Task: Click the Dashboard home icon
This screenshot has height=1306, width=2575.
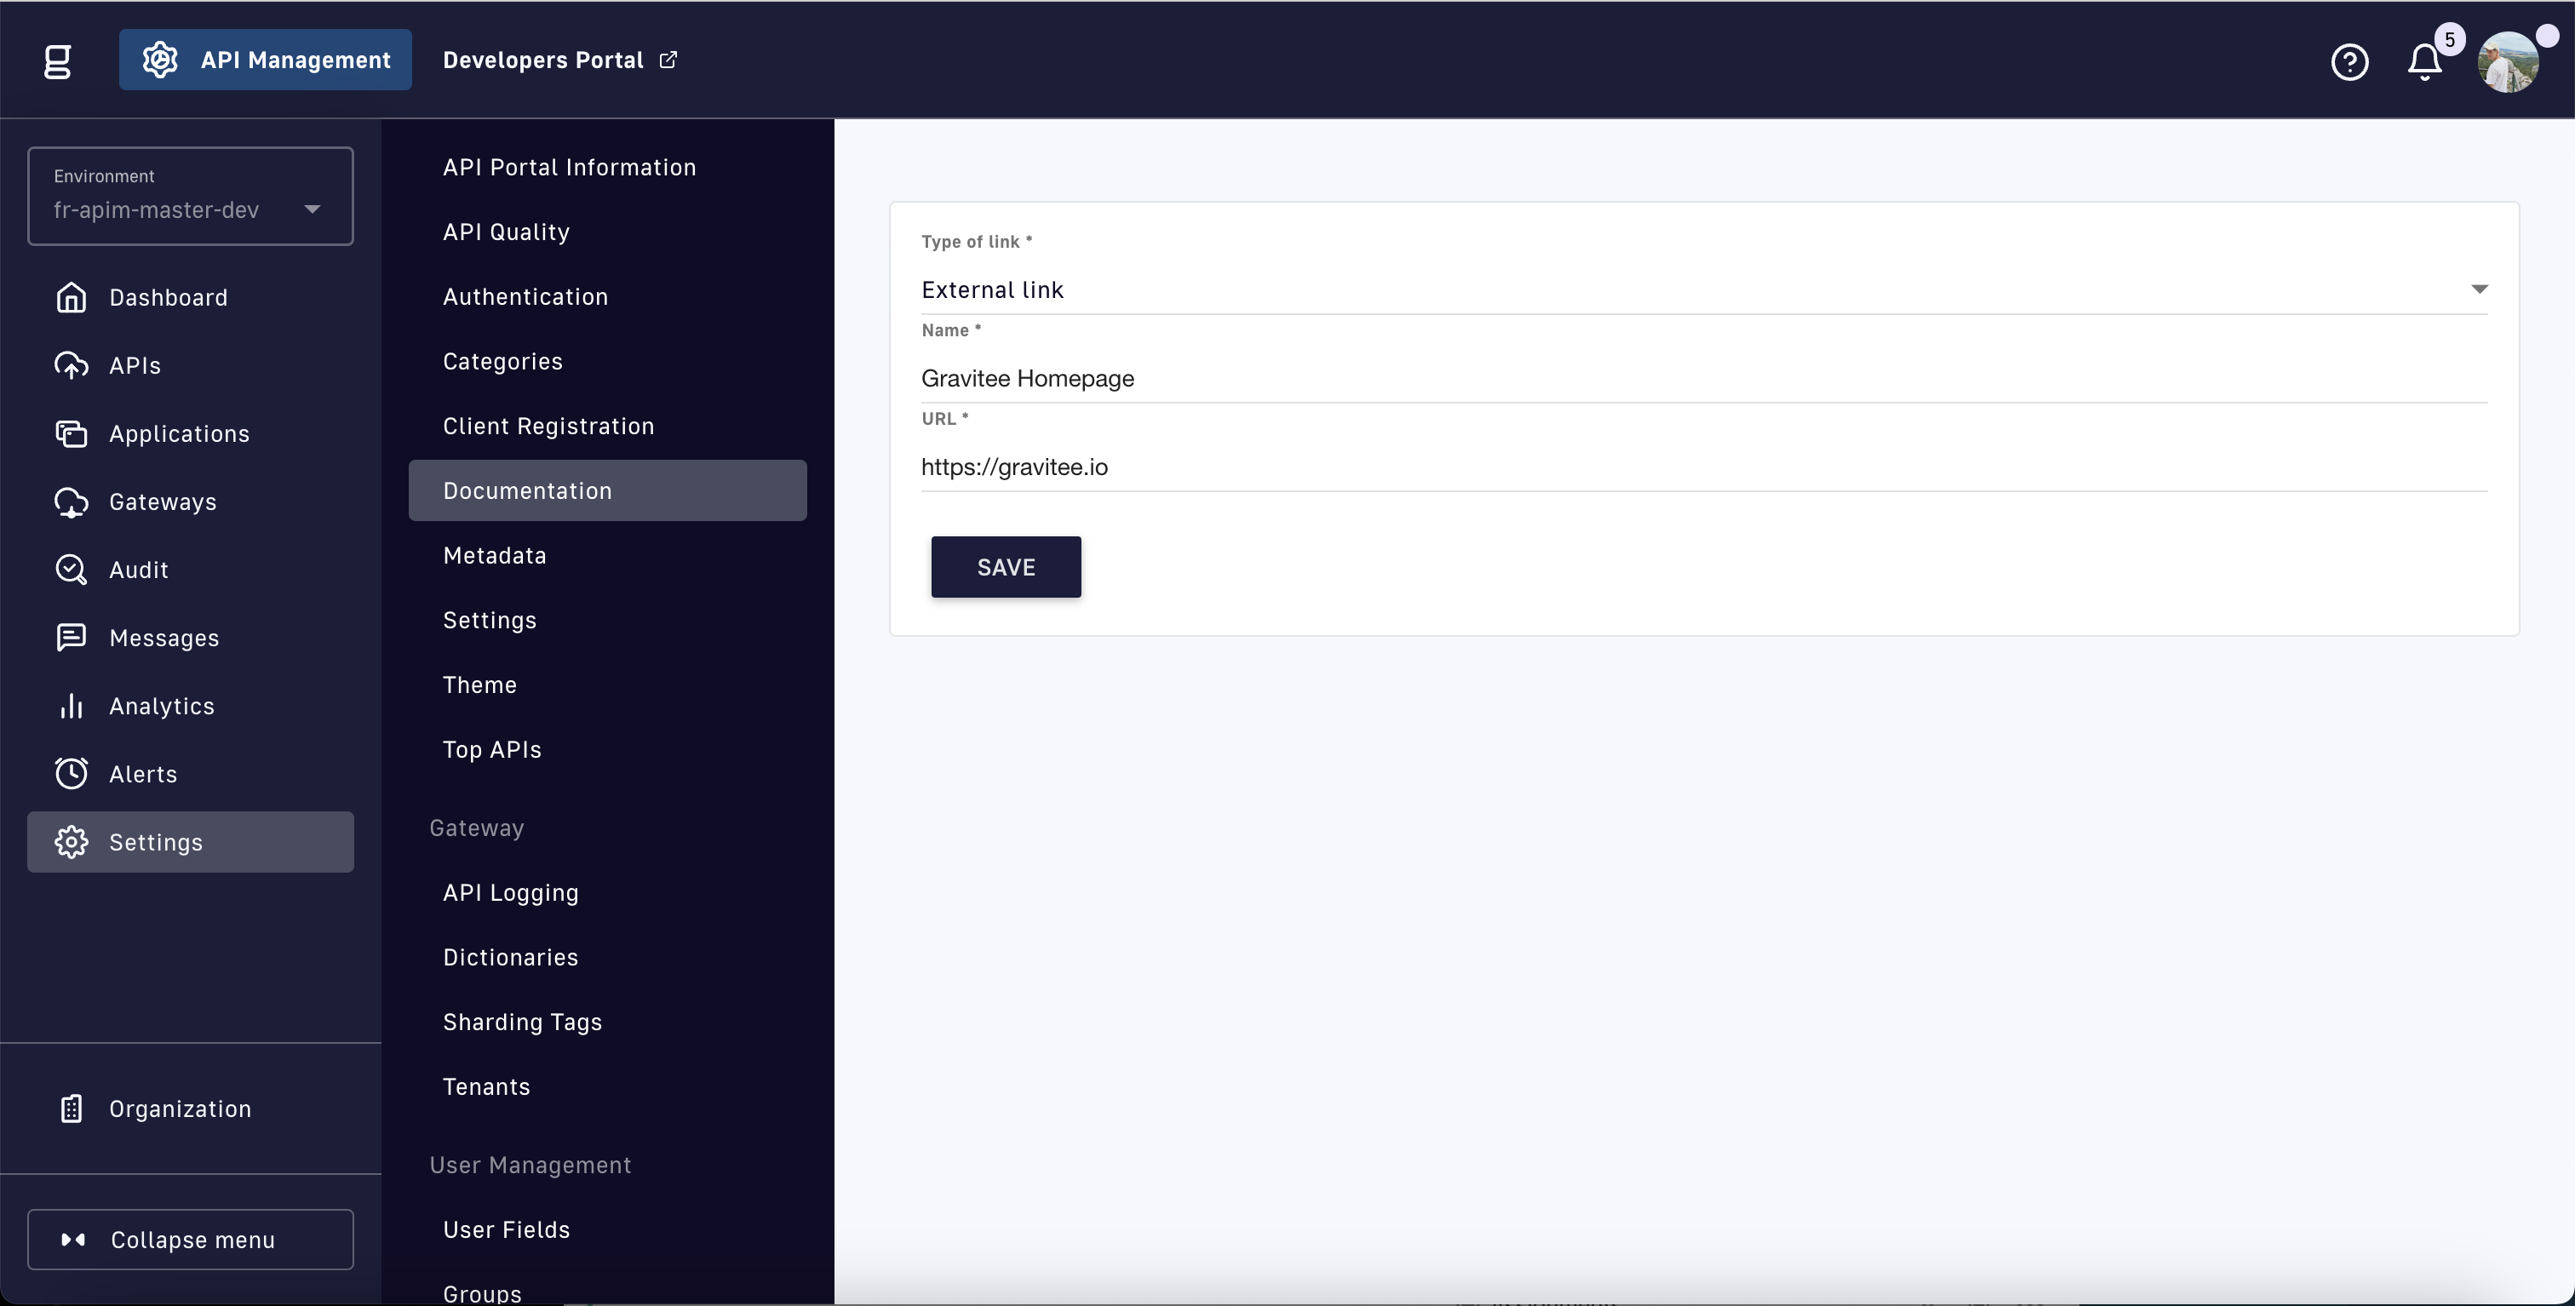Action: 71,298
